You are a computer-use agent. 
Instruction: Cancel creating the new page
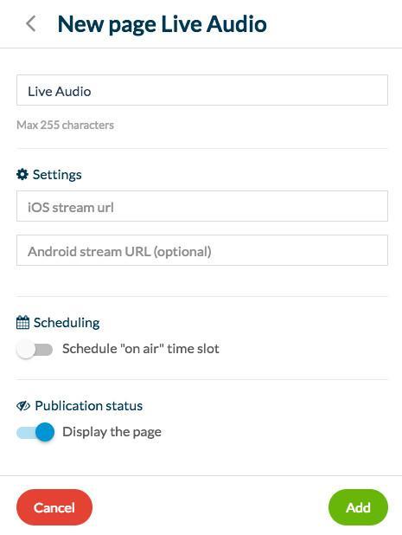tap(54, 507)
